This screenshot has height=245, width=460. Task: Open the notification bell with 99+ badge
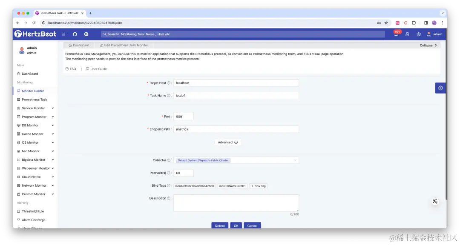pos(396,34)
